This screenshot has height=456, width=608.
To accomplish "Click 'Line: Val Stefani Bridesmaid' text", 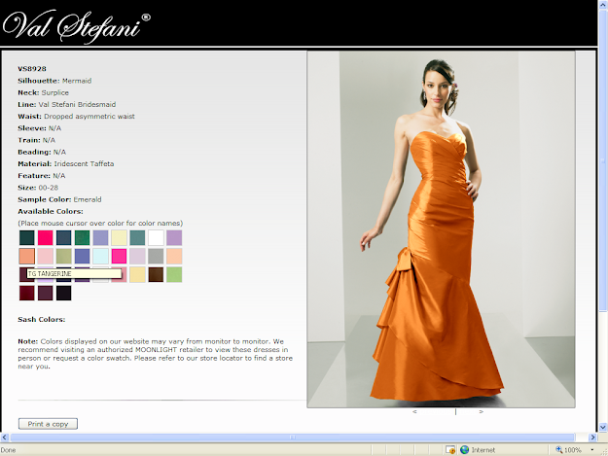I will [67, 104].
